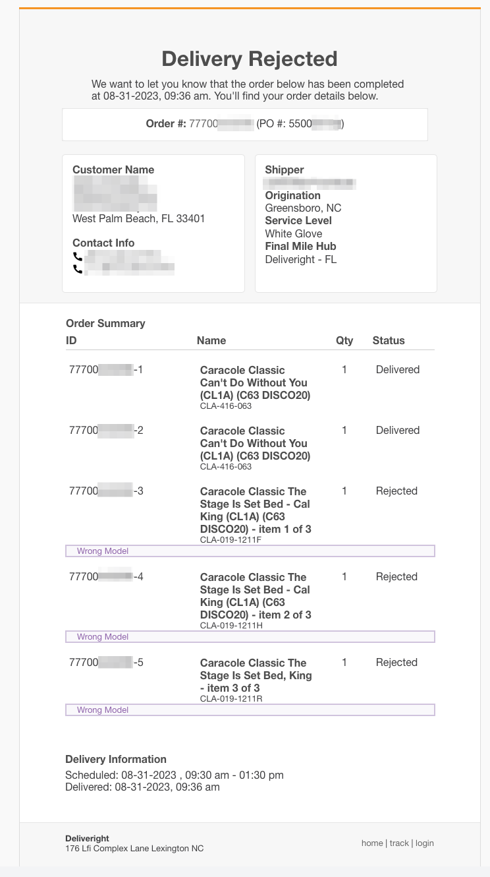Click the Status column header
The image size is (490, 877).
click(x=389, y=340)
